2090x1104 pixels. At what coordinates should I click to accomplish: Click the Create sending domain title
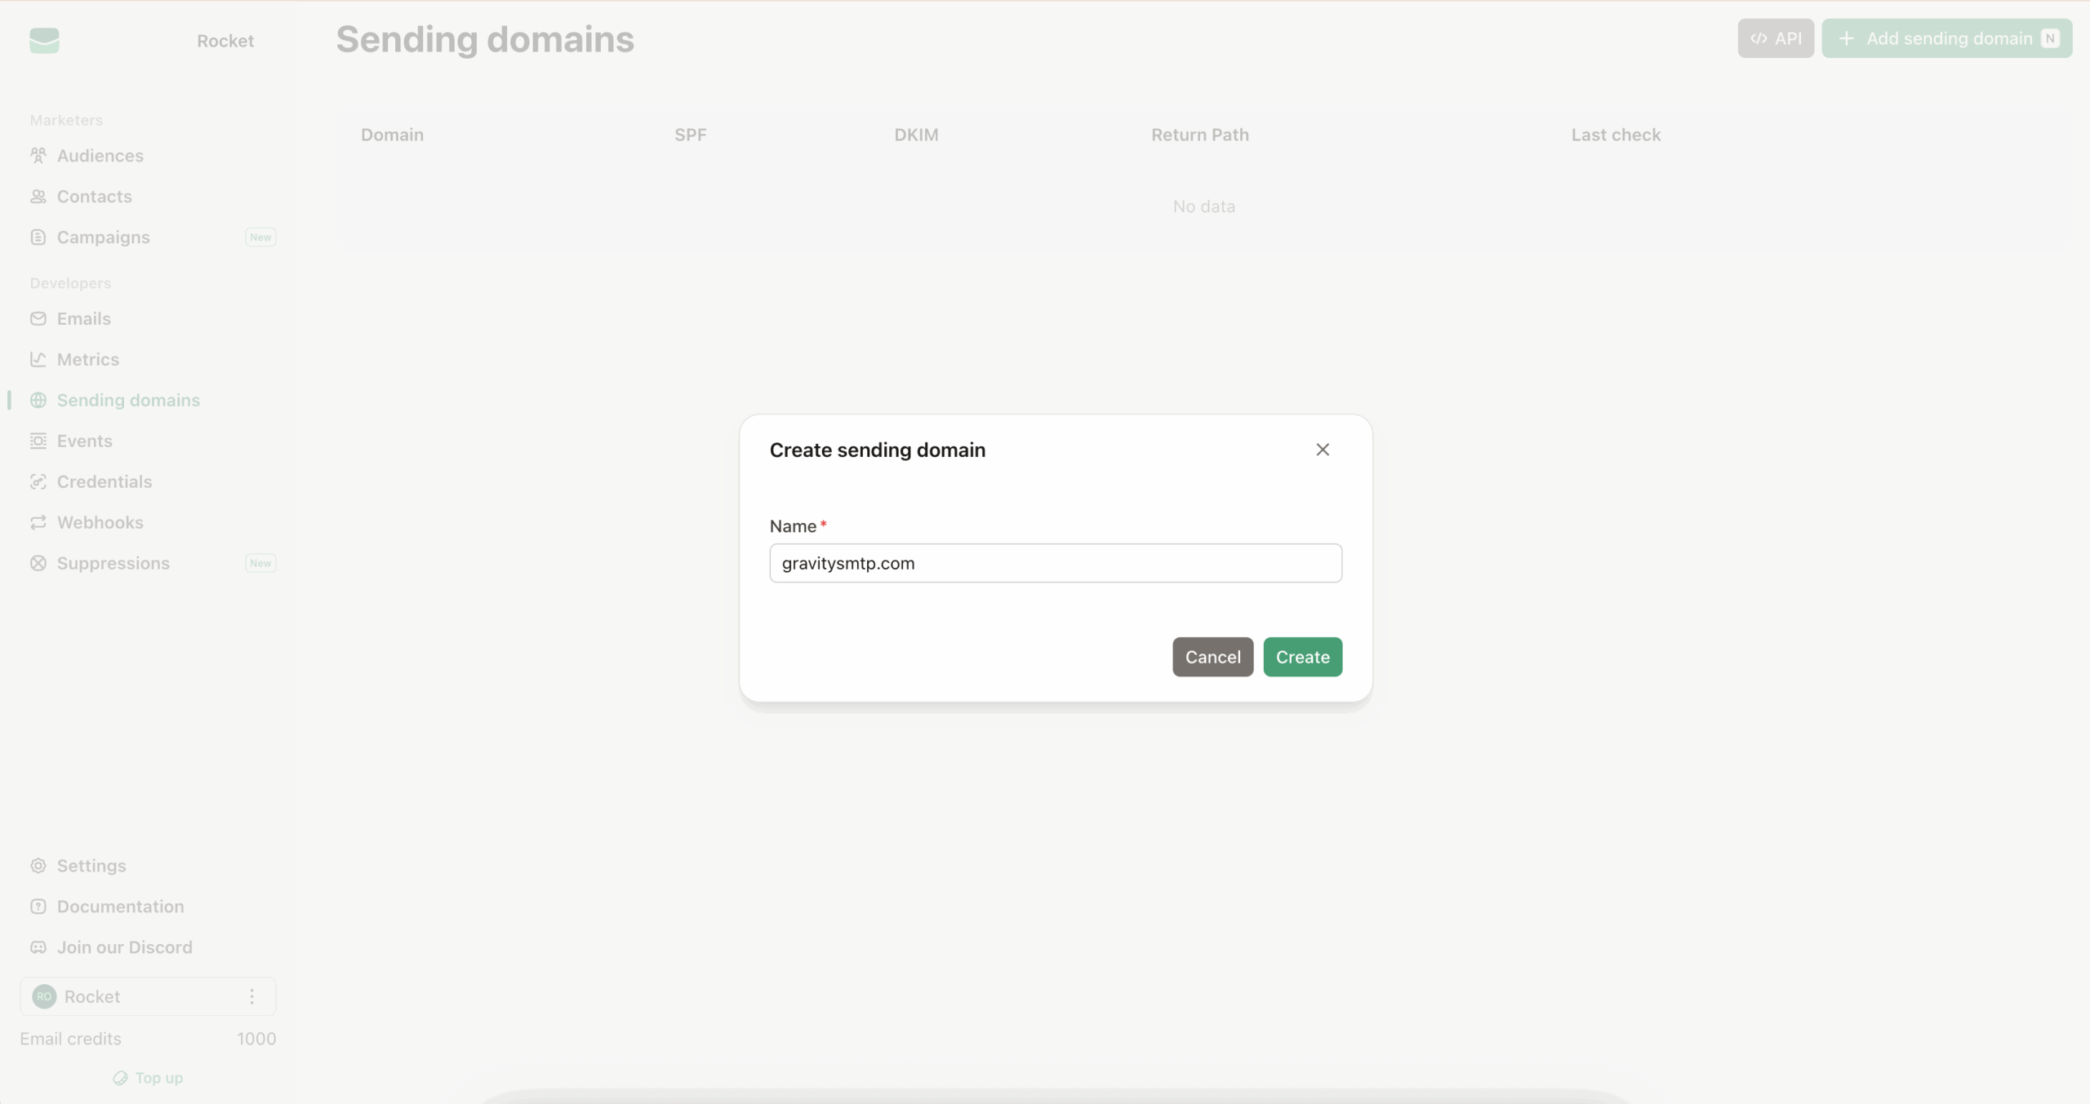point(878,450)
